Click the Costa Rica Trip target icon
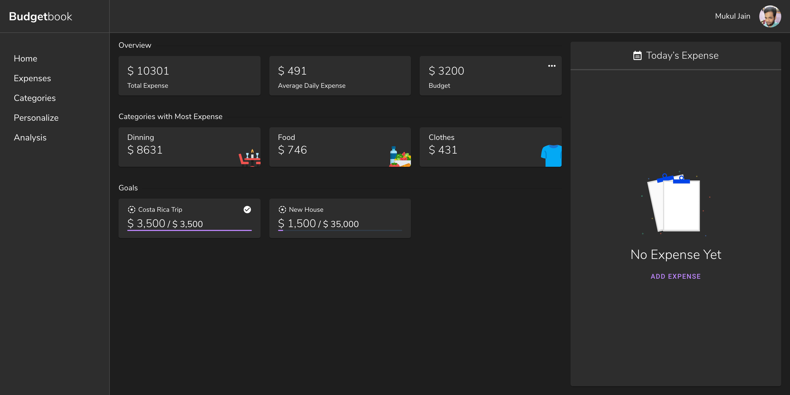 tap(131, 210)
